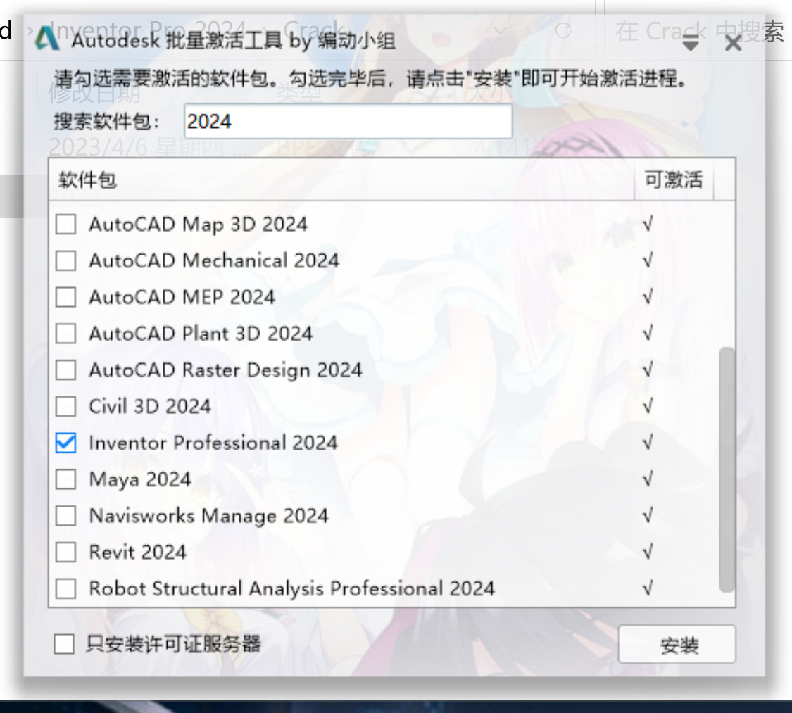Click the 安装 button
The height and width of the screenshot is (713, 792).
[677, 645]
